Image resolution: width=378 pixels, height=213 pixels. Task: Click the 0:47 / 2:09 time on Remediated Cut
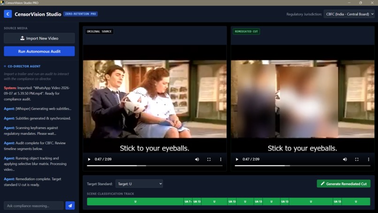click(x=251, y=159)
